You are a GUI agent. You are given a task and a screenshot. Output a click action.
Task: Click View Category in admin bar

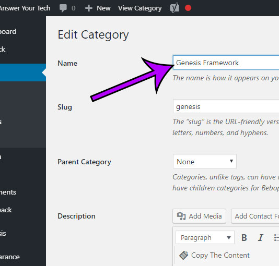tap(140, 8)
